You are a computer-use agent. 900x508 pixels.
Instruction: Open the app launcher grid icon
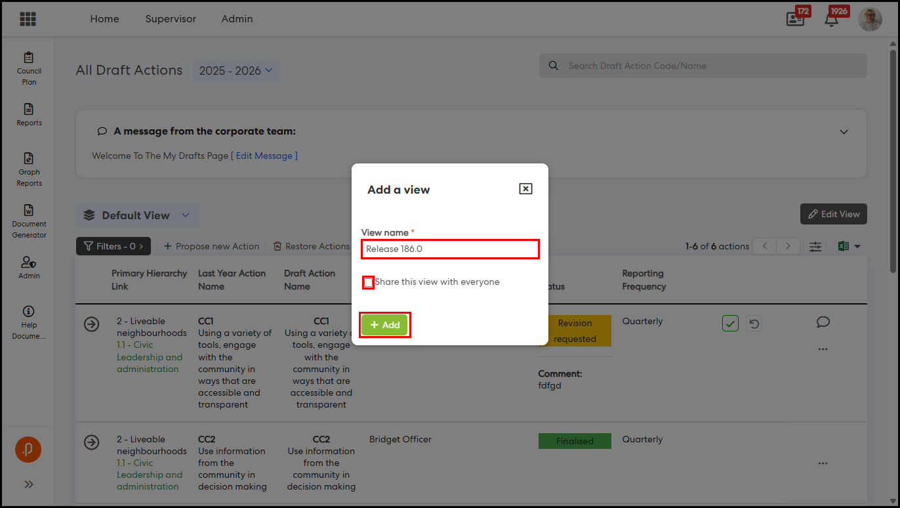pyautogui.click(x=28, y=19)
